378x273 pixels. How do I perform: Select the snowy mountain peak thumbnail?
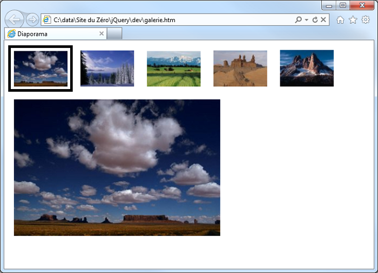point(307,68)
